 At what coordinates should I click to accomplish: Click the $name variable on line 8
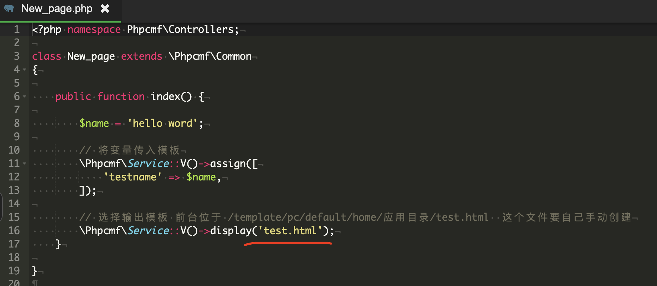coord(94,123)
